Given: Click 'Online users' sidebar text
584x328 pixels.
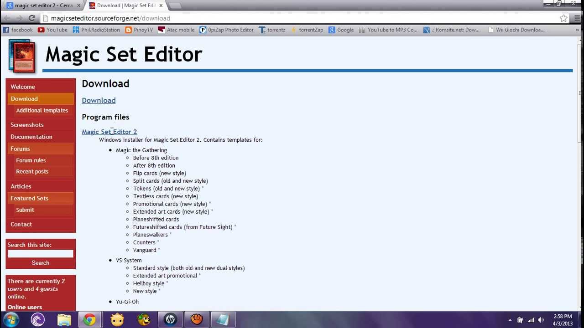Looking at the screenshot, I should tap(25, 307).
